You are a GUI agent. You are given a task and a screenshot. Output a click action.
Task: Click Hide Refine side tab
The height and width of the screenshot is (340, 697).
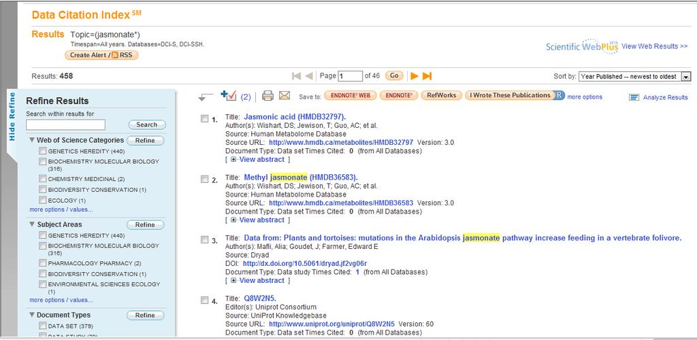point(12,116)
